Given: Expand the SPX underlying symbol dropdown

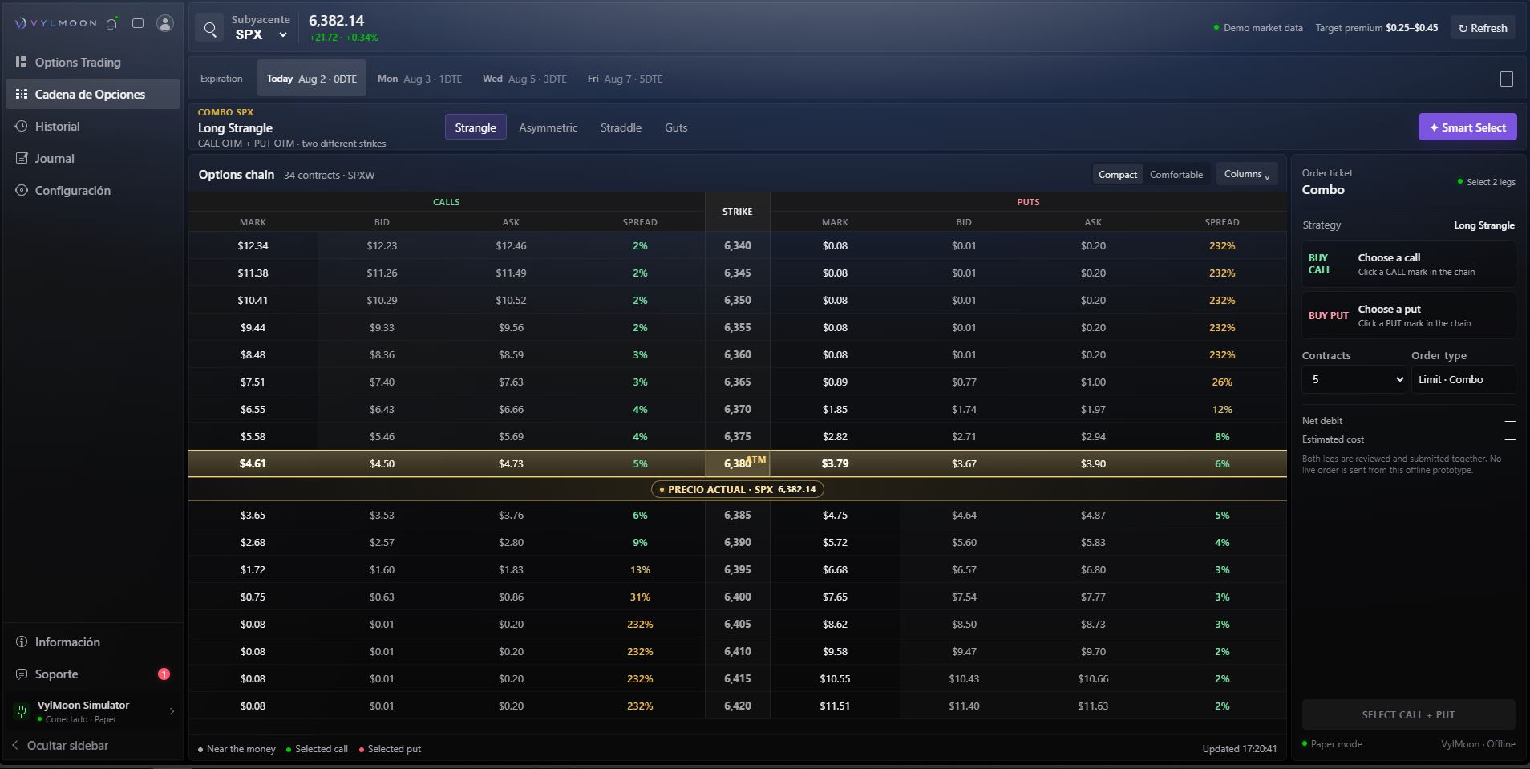Looking at the screenshot, I should pos(261,34).
